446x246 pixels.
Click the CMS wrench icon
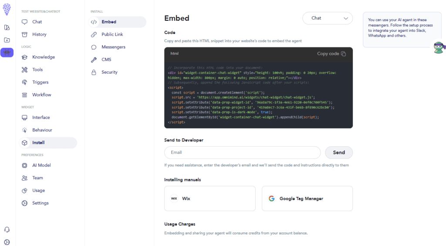(94, 60)
